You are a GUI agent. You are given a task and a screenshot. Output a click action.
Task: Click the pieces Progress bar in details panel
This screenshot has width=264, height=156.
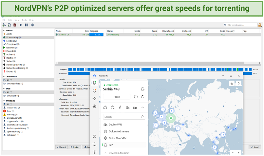tap(160, 69)
